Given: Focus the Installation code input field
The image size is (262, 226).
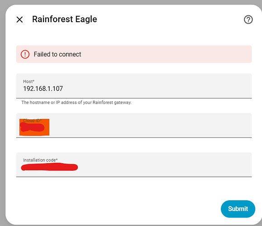Looking at the screenshot, I should pos(134,165).
